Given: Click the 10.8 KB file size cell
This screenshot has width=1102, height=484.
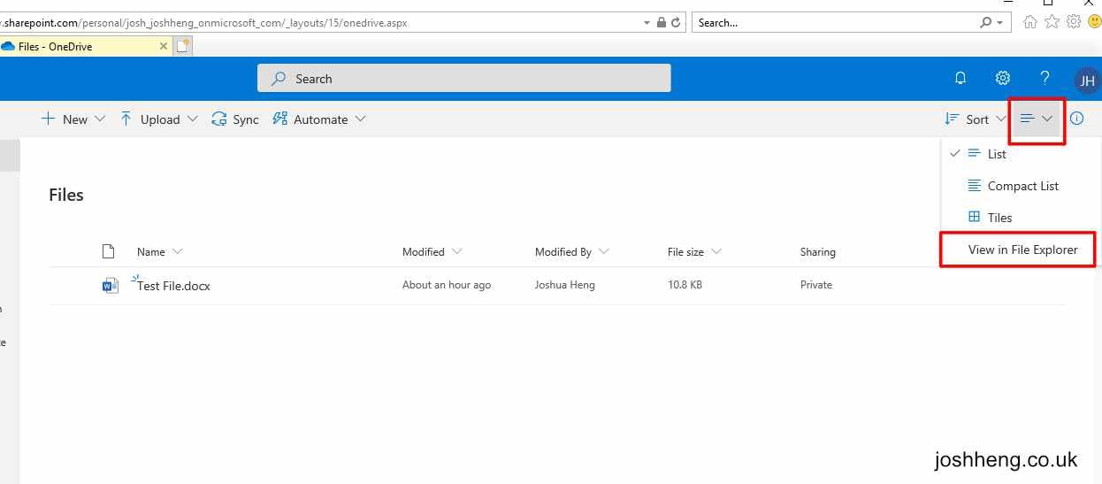Looking at the screenshot, I should click(x=685, y=285).
